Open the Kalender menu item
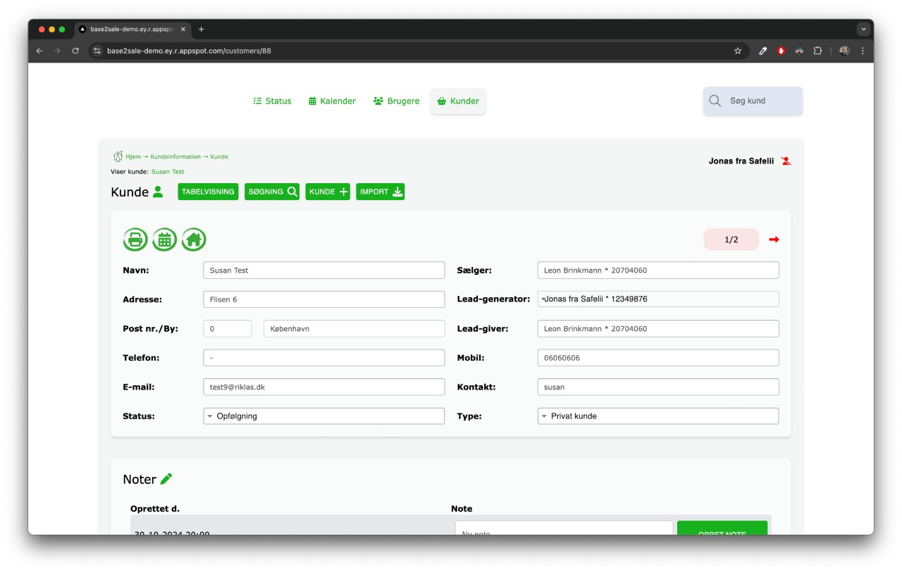Image resolution: width=902 pixels, height=572 pixels. pos(332,101)
